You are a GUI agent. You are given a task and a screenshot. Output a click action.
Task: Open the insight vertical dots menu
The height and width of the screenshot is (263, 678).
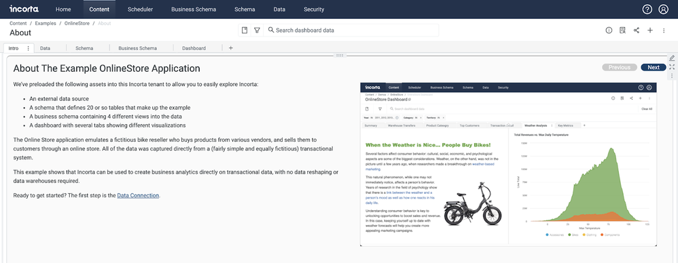coord(671,76)
